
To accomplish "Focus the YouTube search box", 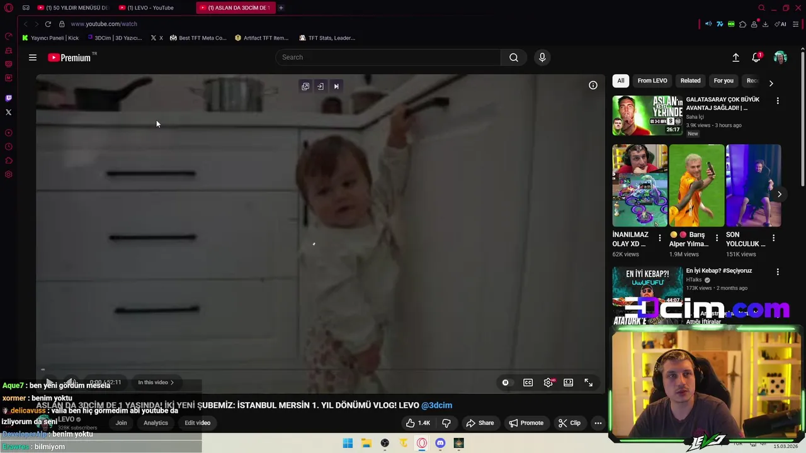I will pyautogui.click(x=388, y=57).
